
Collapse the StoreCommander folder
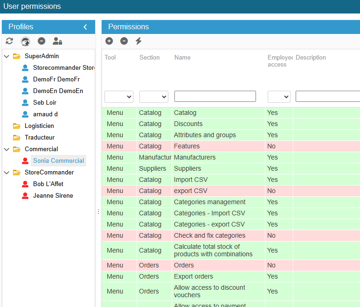point(7,173)
